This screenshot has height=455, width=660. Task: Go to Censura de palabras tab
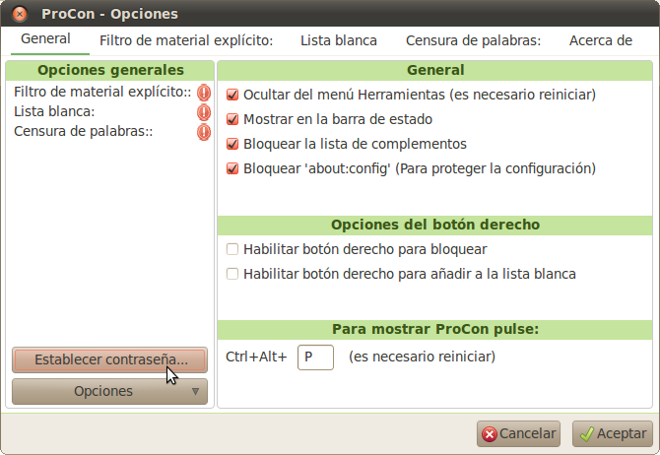[x=473, y=40]
